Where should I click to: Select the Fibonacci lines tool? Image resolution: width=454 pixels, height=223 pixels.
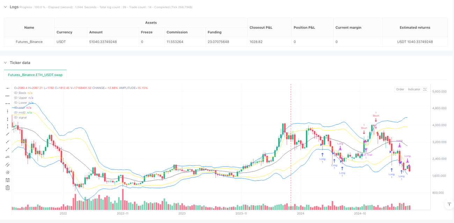[x=8, y=180]
